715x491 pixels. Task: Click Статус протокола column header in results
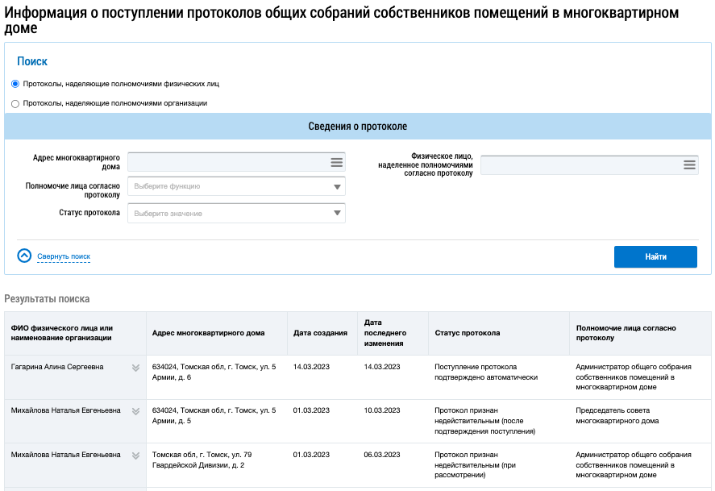point(468,333)
